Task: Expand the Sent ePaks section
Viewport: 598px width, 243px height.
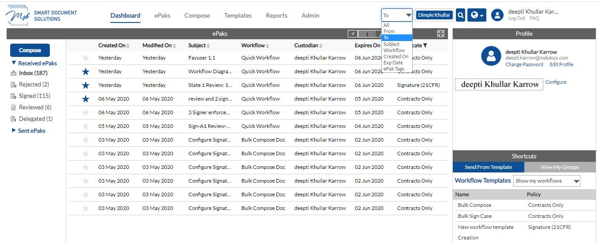Action: (14, 131)
